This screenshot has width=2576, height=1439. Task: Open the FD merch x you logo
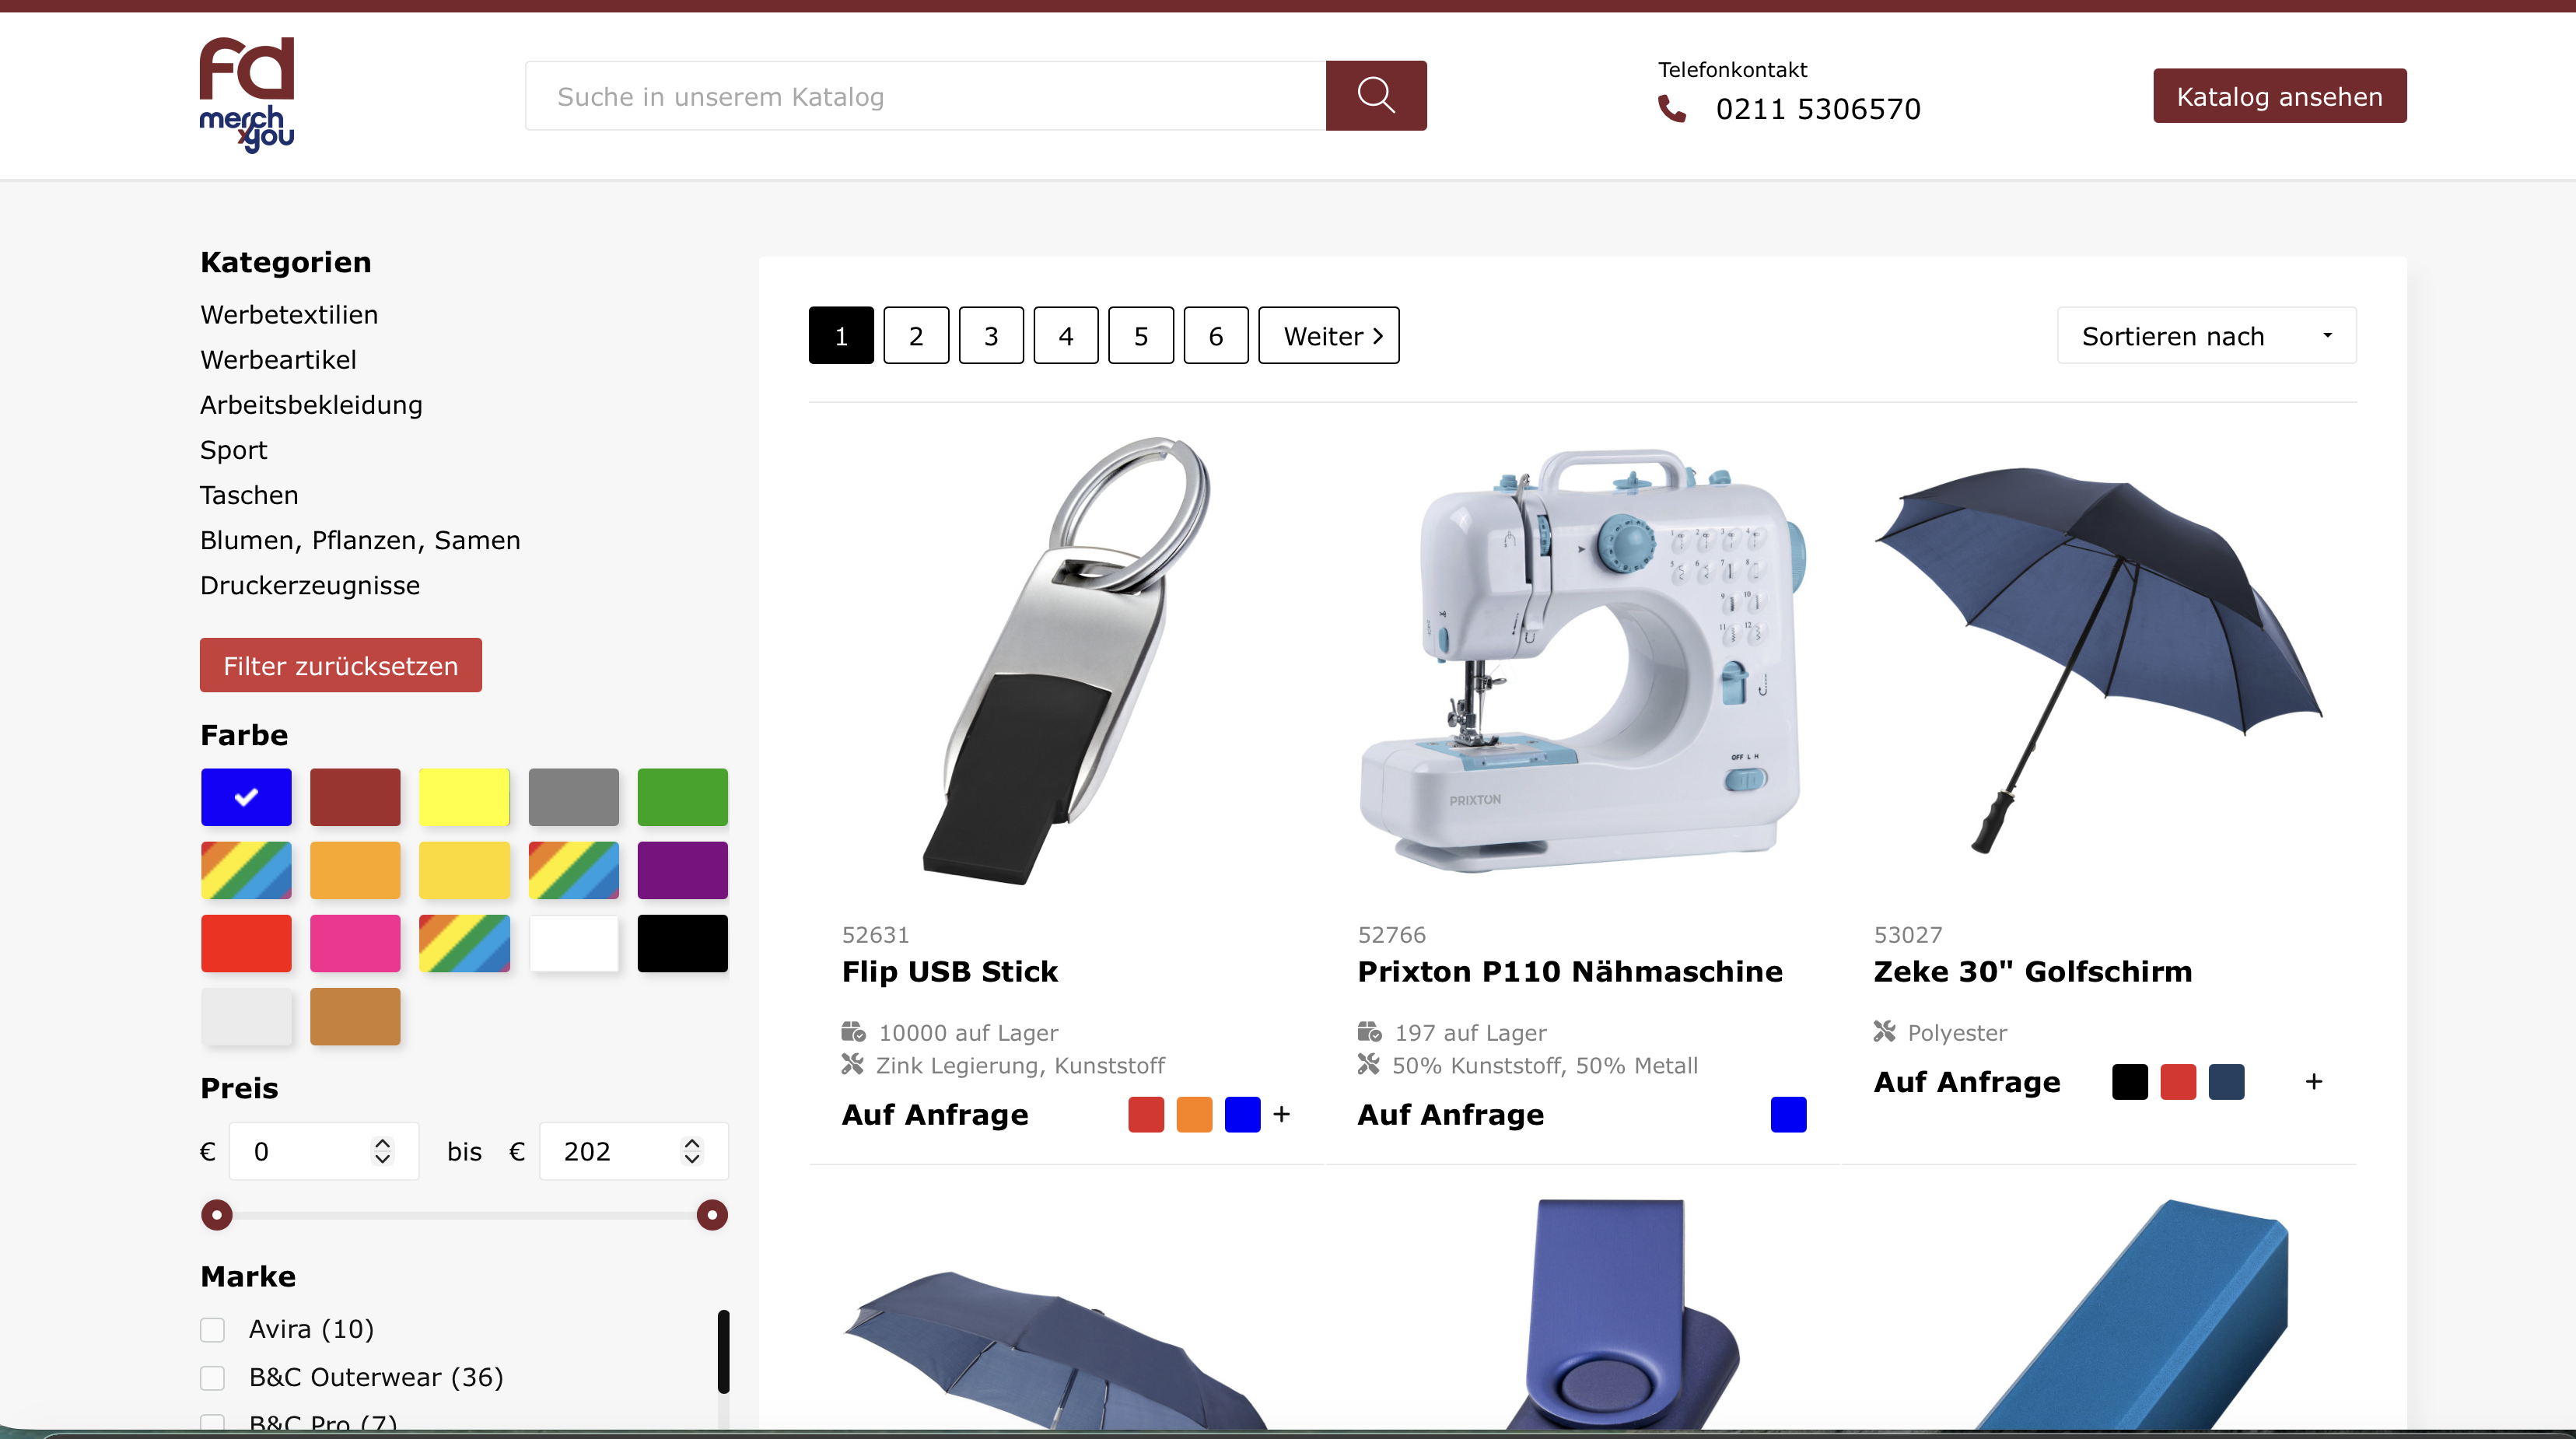(247, 95)
